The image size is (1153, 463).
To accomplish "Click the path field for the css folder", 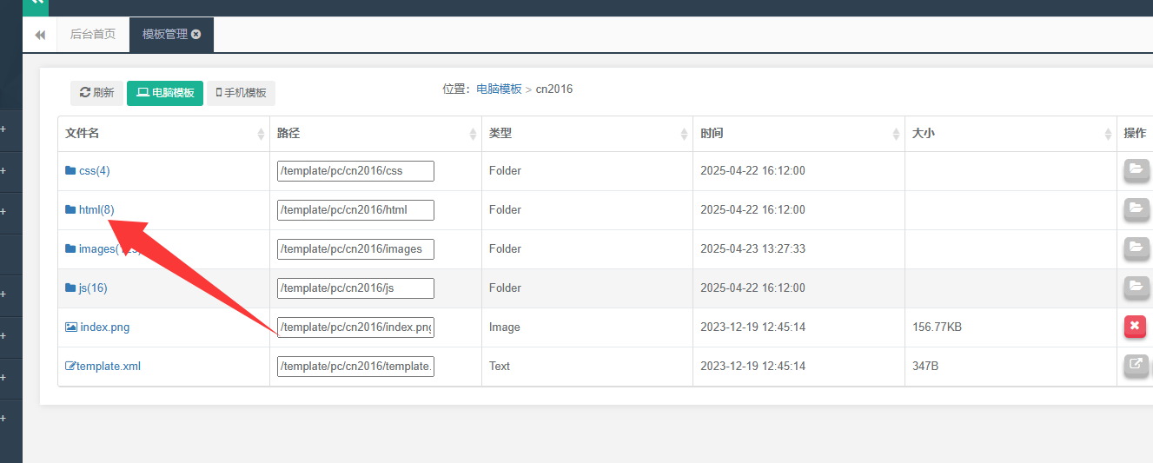I will pos(355,170).
